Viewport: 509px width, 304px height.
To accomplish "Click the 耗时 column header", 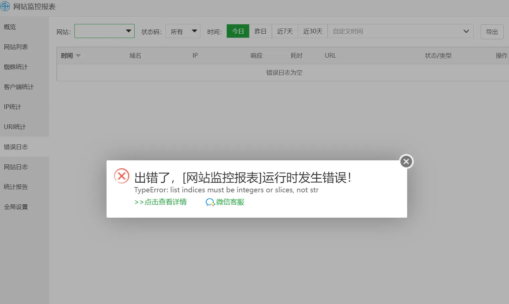I will 297,56.
